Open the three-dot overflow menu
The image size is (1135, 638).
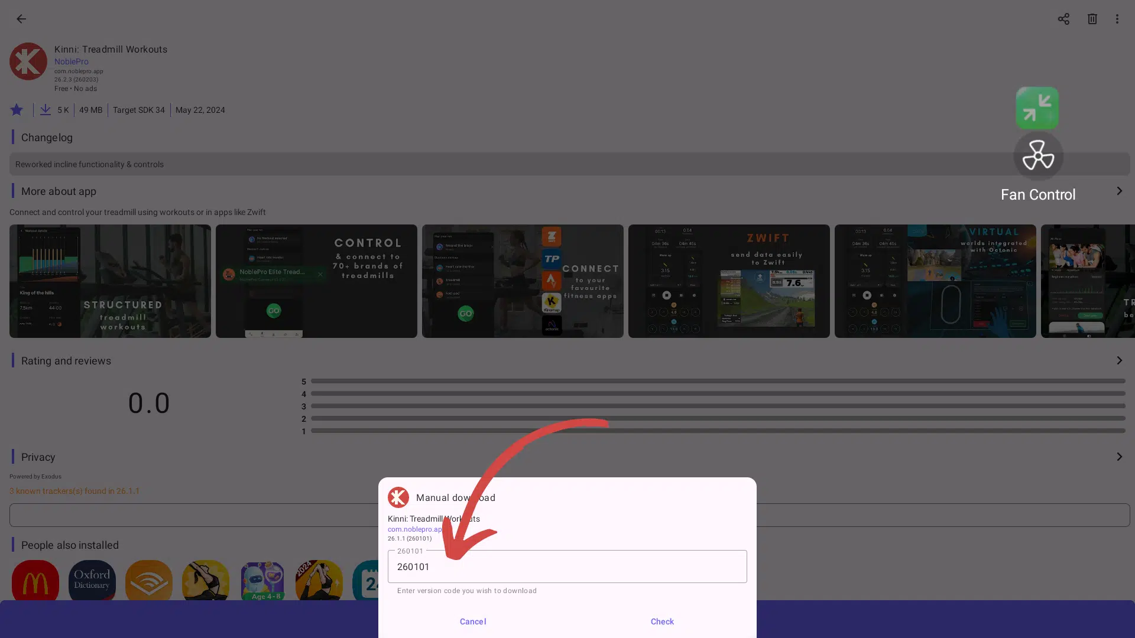click(x=1117, y=19)
